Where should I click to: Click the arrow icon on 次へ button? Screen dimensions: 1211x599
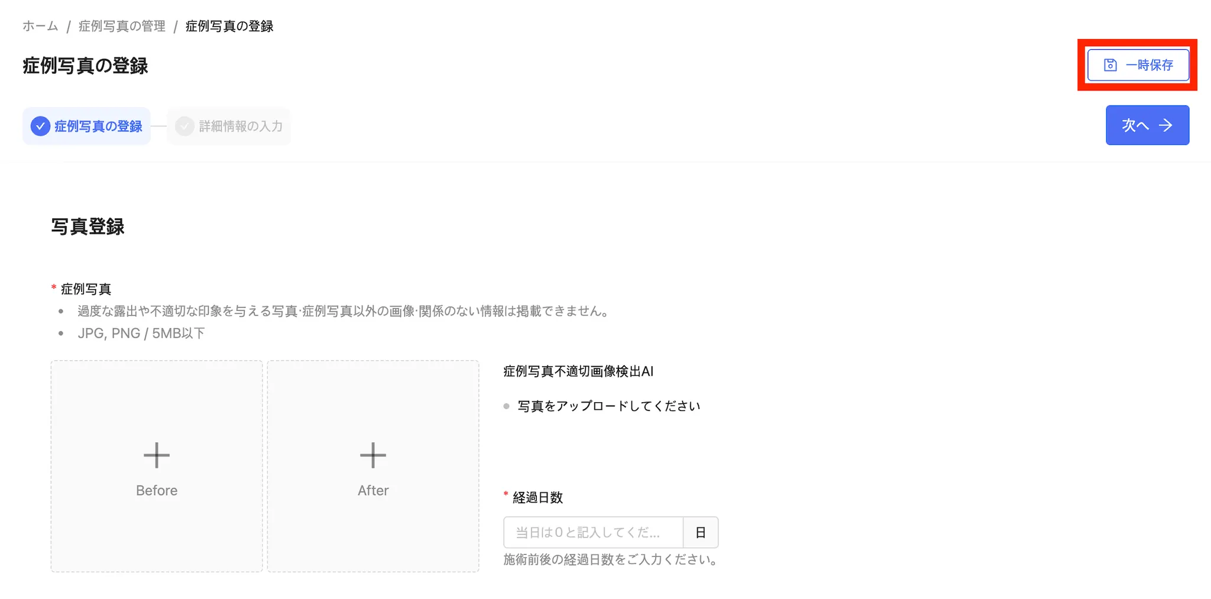point(1165,125)
